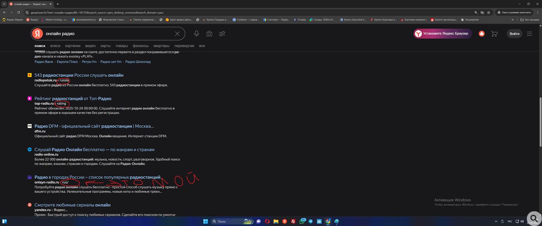Toggle the crossed-eye icon in the address bar
This screenshot has height=226, width=542.
pos(482,12)
